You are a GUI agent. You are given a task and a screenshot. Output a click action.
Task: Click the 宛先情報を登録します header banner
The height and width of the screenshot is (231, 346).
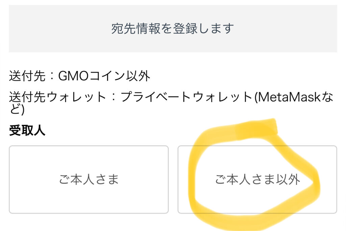[173, 28]
